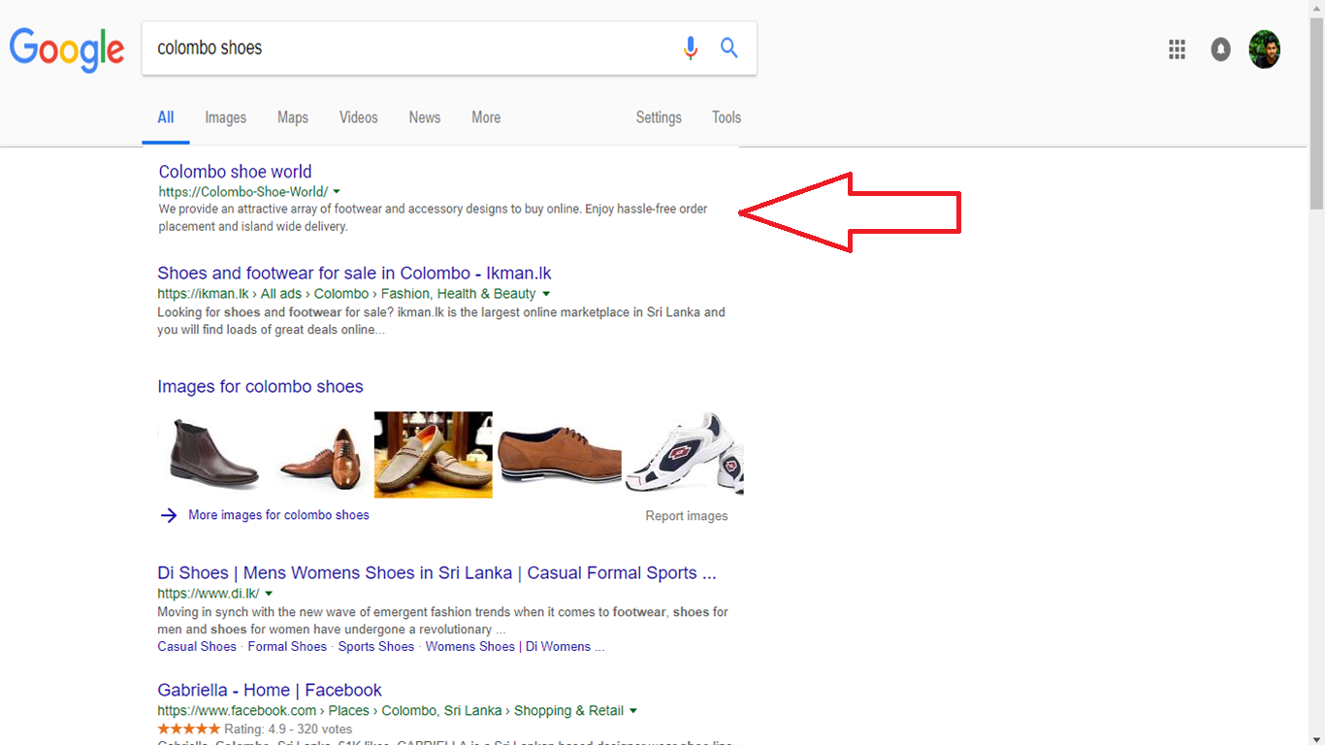Start voice search with microphone icon
This screenshot has height=745, width=1325.
(690, 48)
